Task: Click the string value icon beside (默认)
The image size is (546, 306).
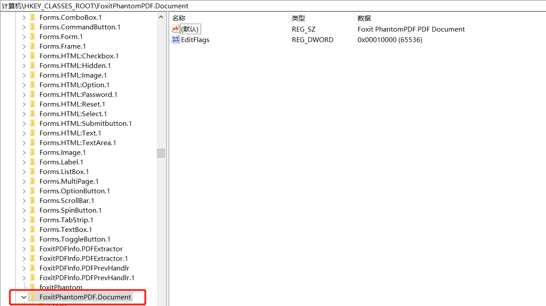Action: click(x=175, y=29)
